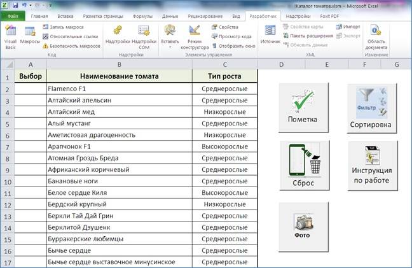Open the Visual Basic editor
The image size is (412, 268).
(x=11, y=37)
